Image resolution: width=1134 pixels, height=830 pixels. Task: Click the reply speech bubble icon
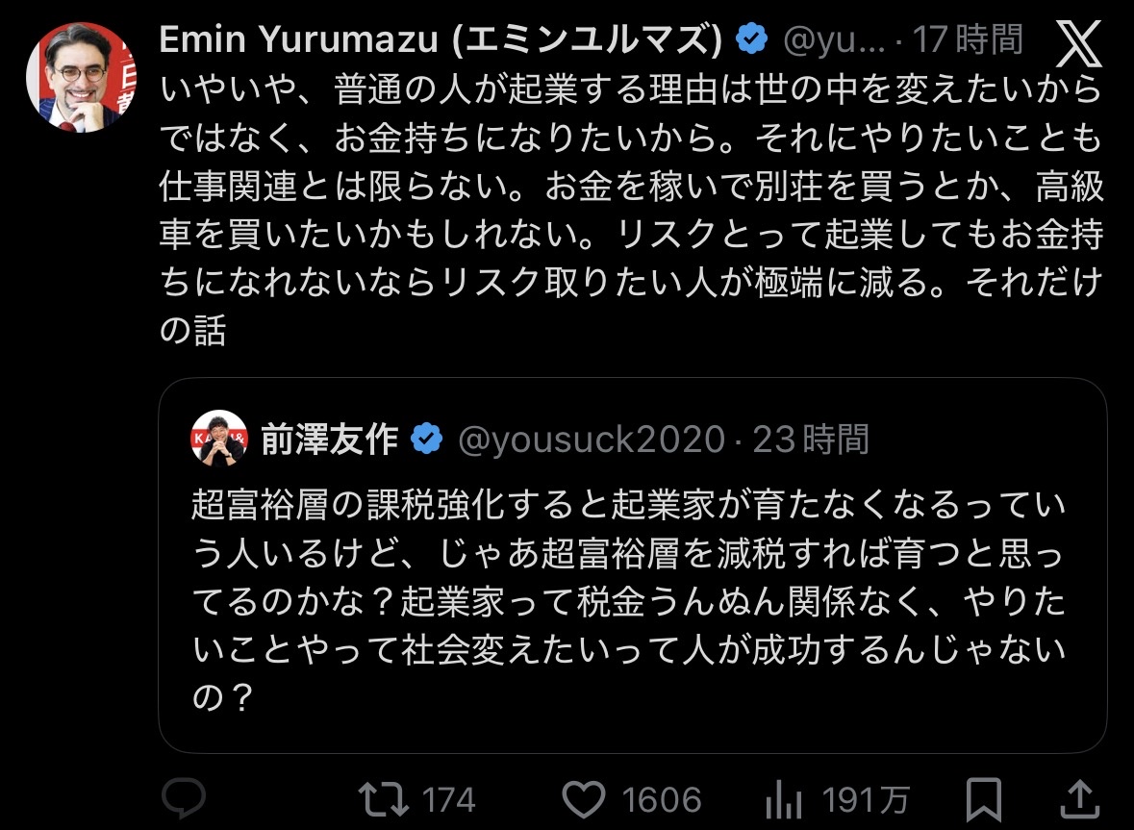tap(184, 798)
